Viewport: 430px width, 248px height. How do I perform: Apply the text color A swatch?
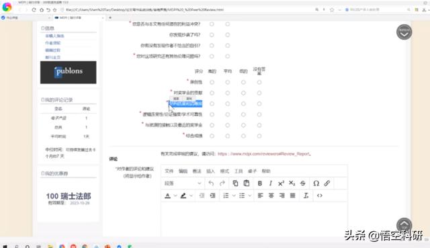tap(167, 196)
